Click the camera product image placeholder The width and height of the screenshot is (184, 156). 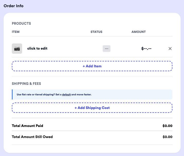point(17,49)
